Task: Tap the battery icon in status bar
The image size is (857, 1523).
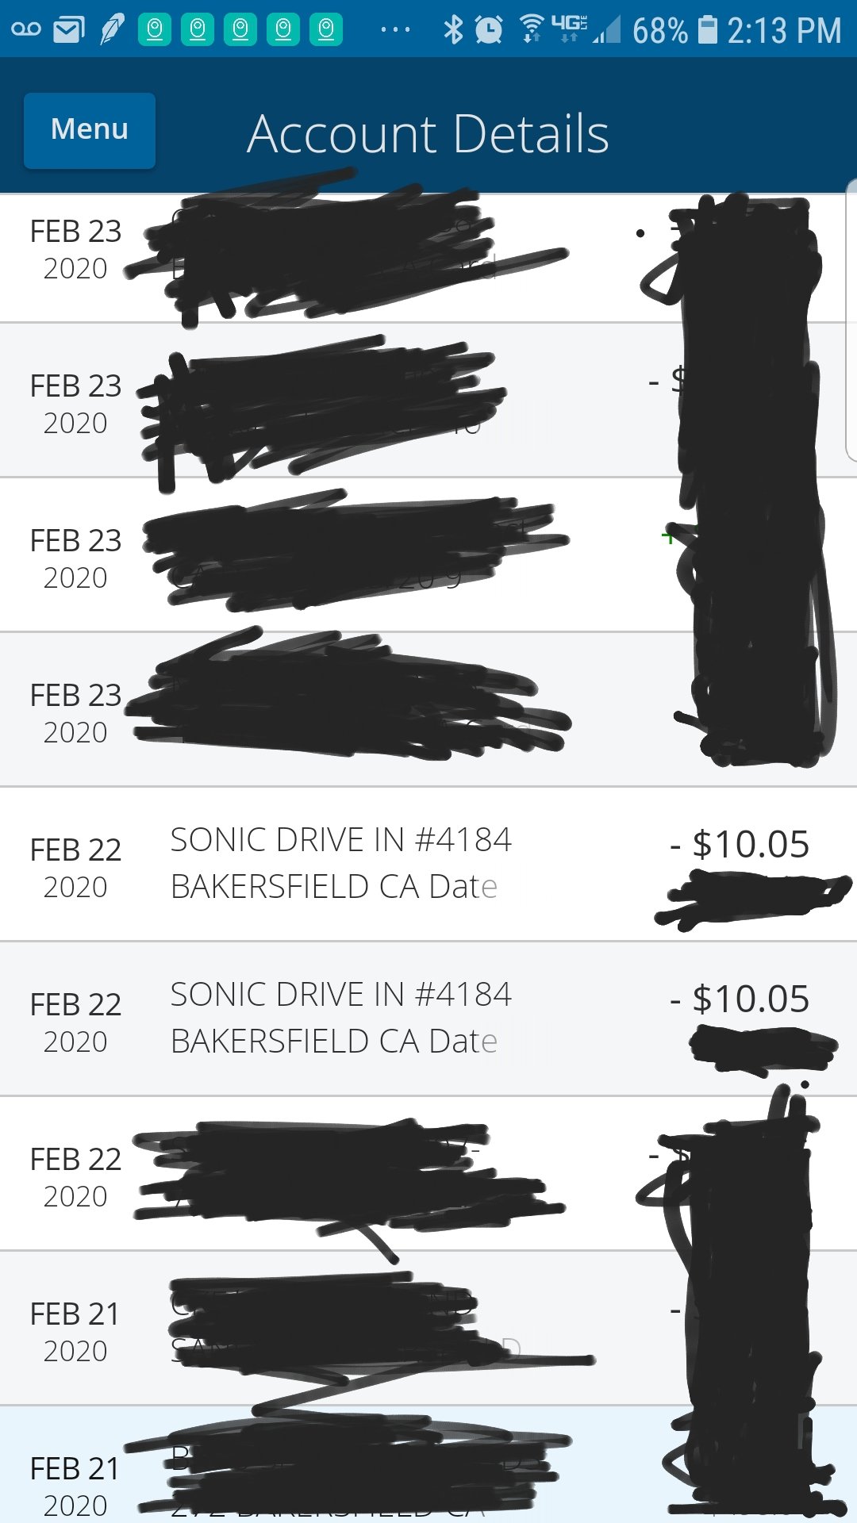Action: coord(708,30)
